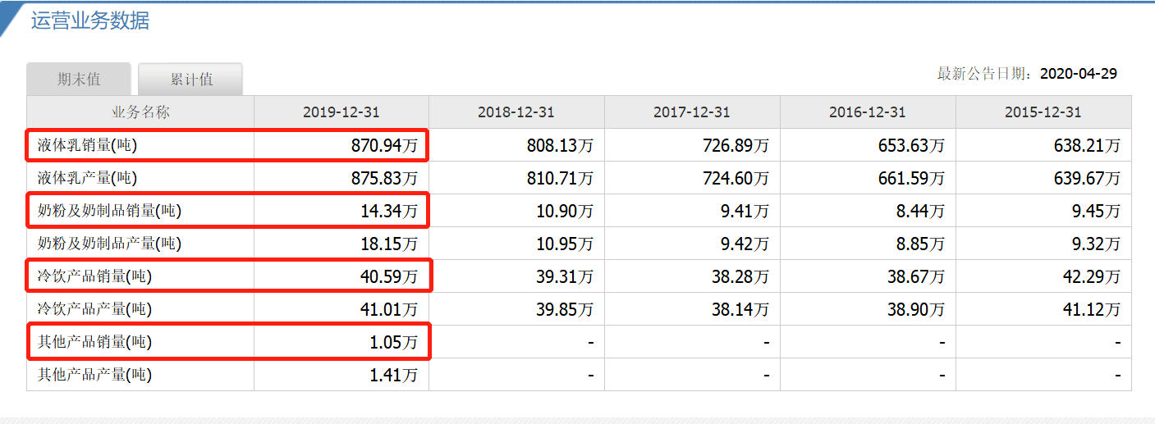Click the 业务名称 column header

(140, 112)
